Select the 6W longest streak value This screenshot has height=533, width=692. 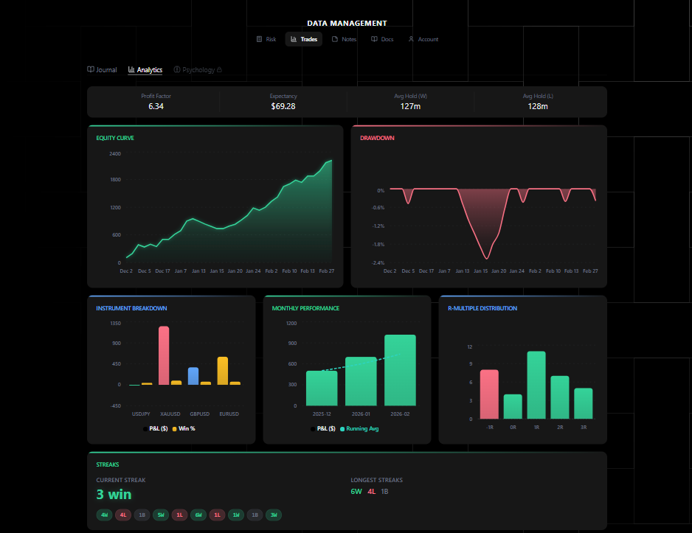click(x=356, y=491)
